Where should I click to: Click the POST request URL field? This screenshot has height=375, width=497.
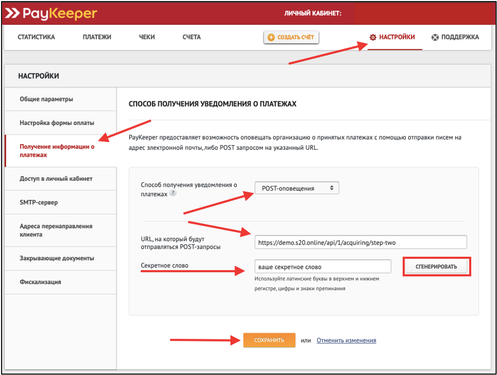point(361,242)
